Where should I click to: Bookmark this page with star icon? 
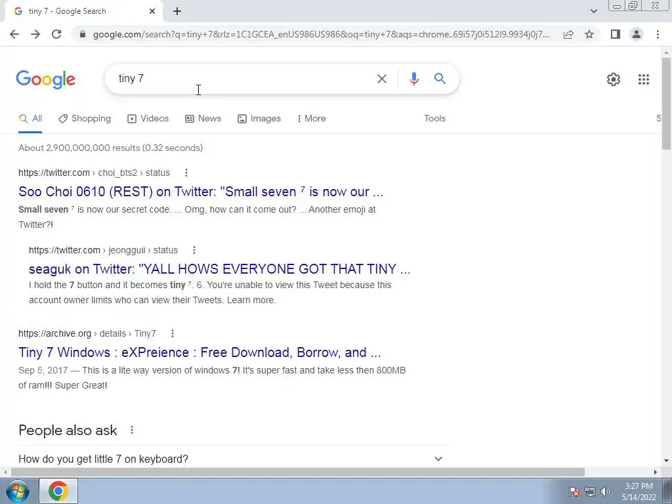tap(589, 34)
